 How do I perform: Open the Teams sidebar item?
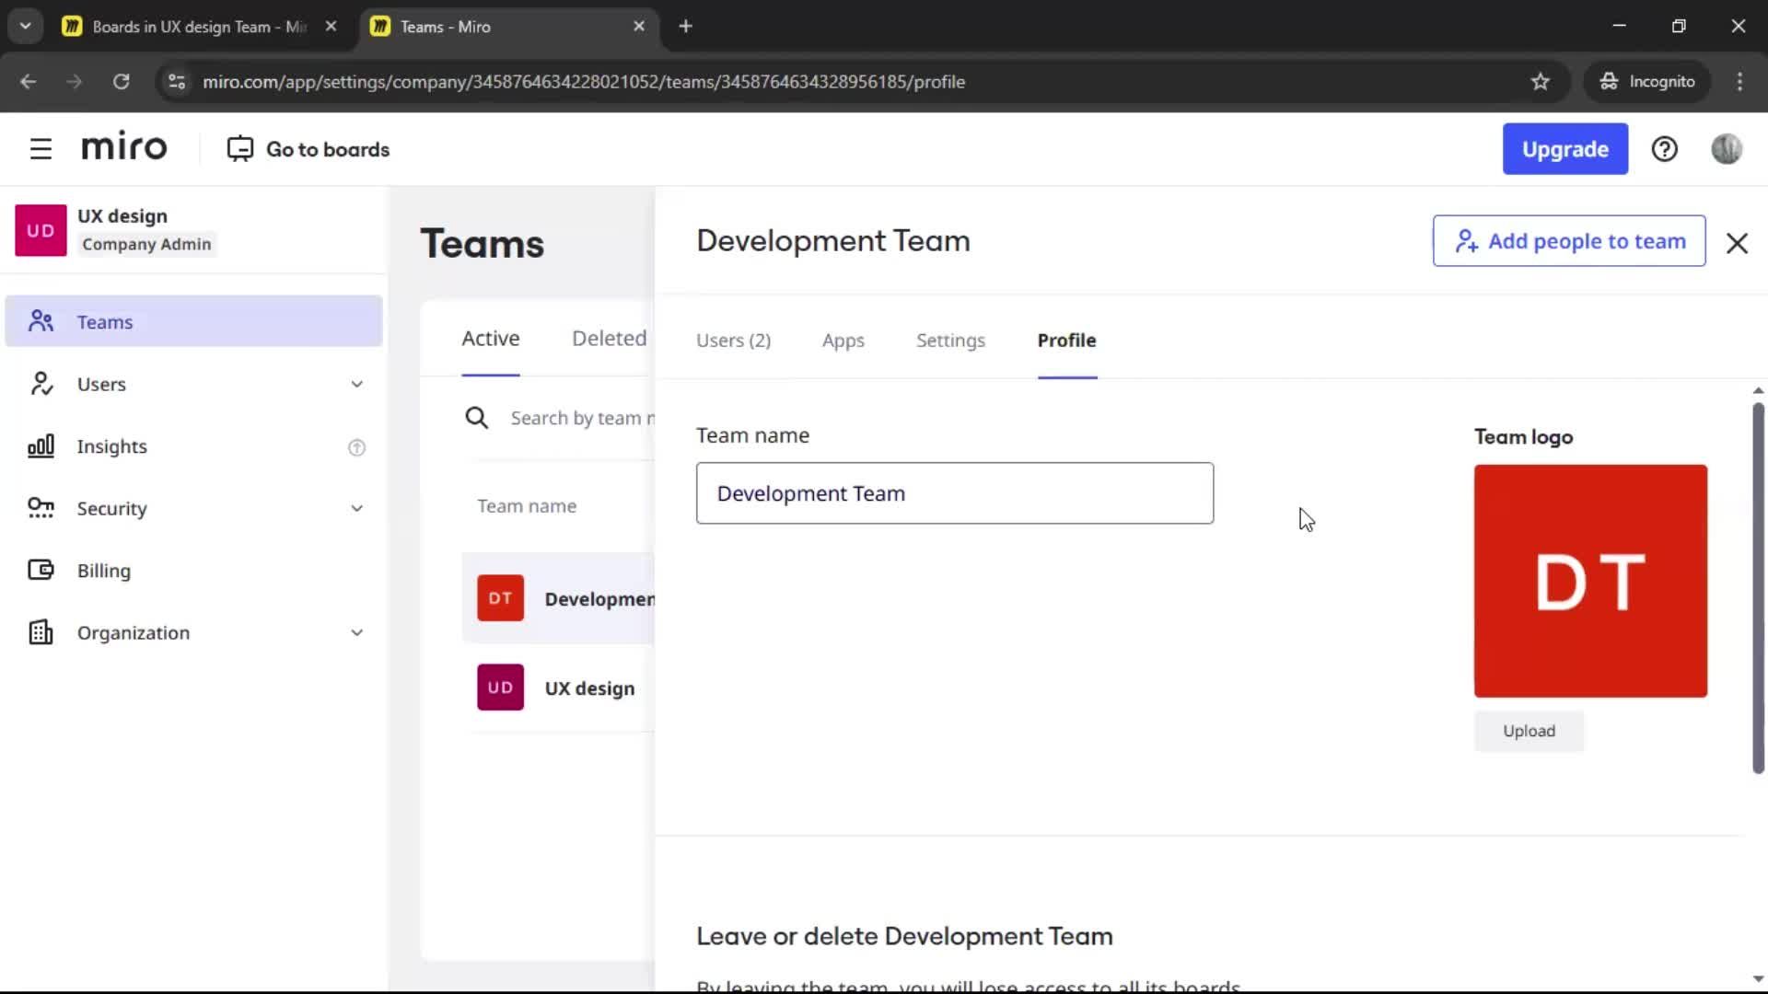point(193,321)
